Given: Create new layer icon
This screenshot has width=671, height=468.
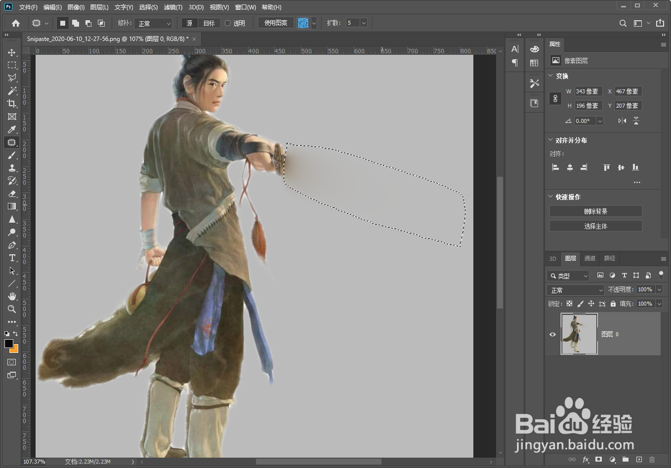Looking at the screenshot, I should click(x=638, y=459).
